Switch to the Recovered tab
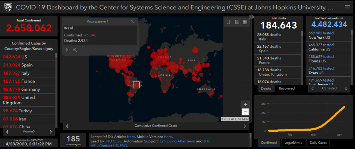 (x=287, y=89)
